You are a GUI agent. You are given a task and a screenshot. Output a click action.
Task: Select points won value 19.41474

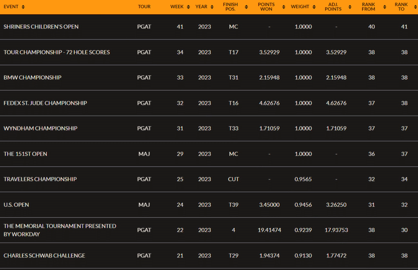point(269,230)
